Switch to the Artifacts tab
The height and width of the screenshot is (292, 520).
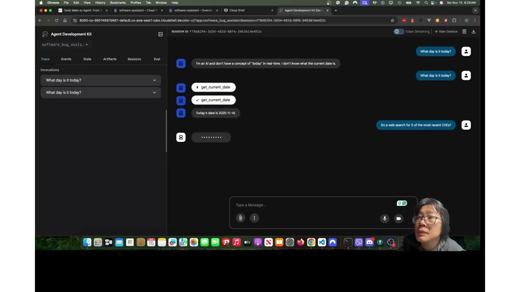(x=110, y=59)
